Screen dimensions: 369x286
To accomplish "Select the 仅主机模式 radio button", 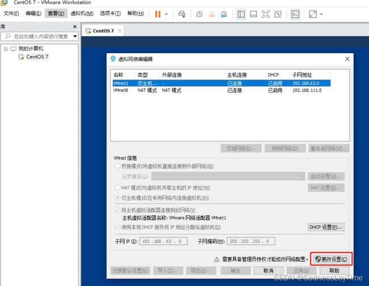I will pyautogui.click(x=118, y=198).
